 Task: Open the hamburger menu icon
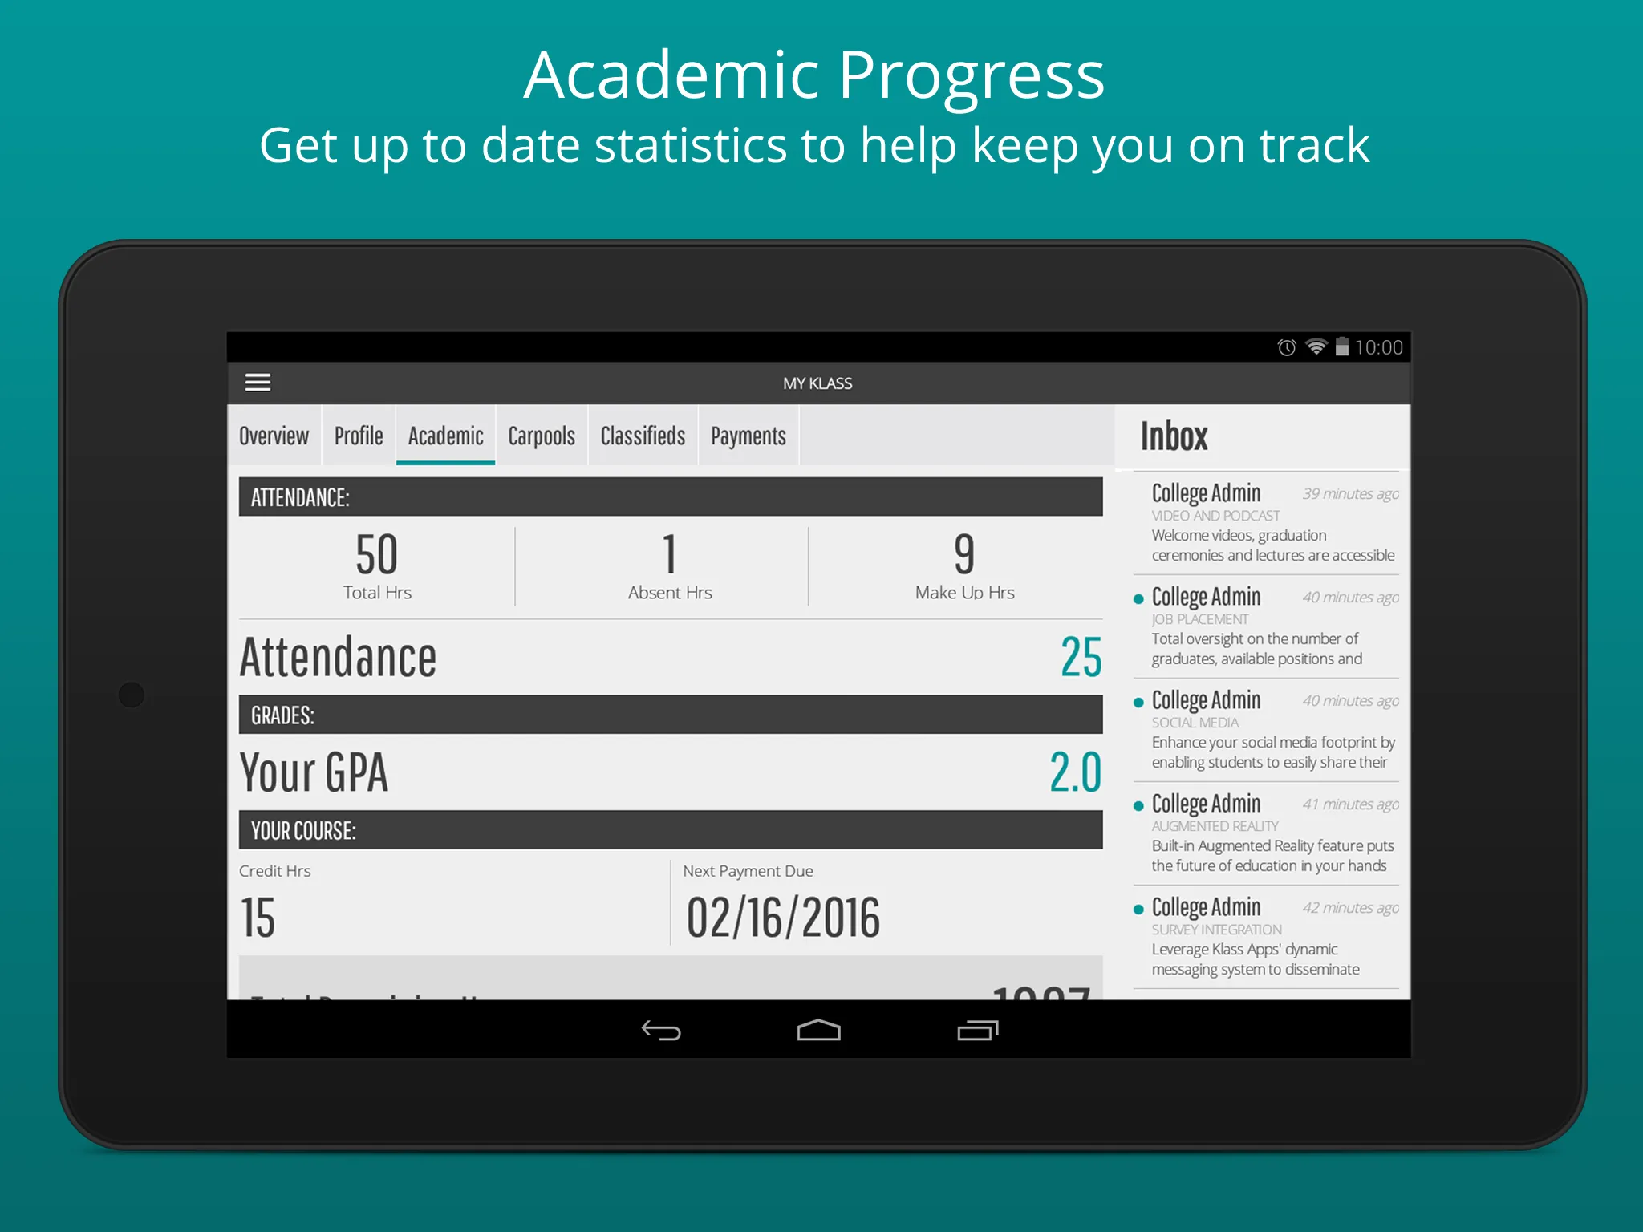(x=259, y=380)
